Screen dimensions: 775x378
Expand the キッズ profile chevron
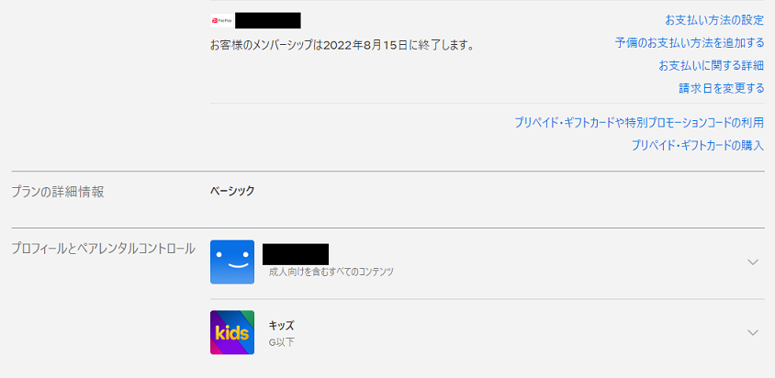753,332
